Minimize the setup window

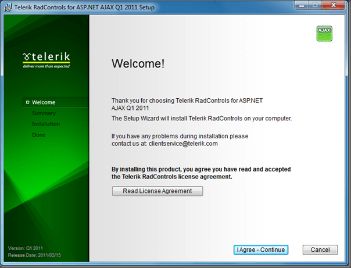[302, 5]
